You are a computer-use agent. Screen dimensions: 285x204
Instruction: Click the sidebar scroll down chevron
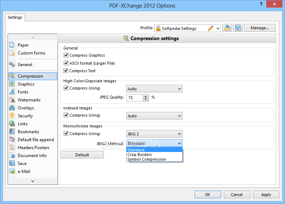point(33,181)
